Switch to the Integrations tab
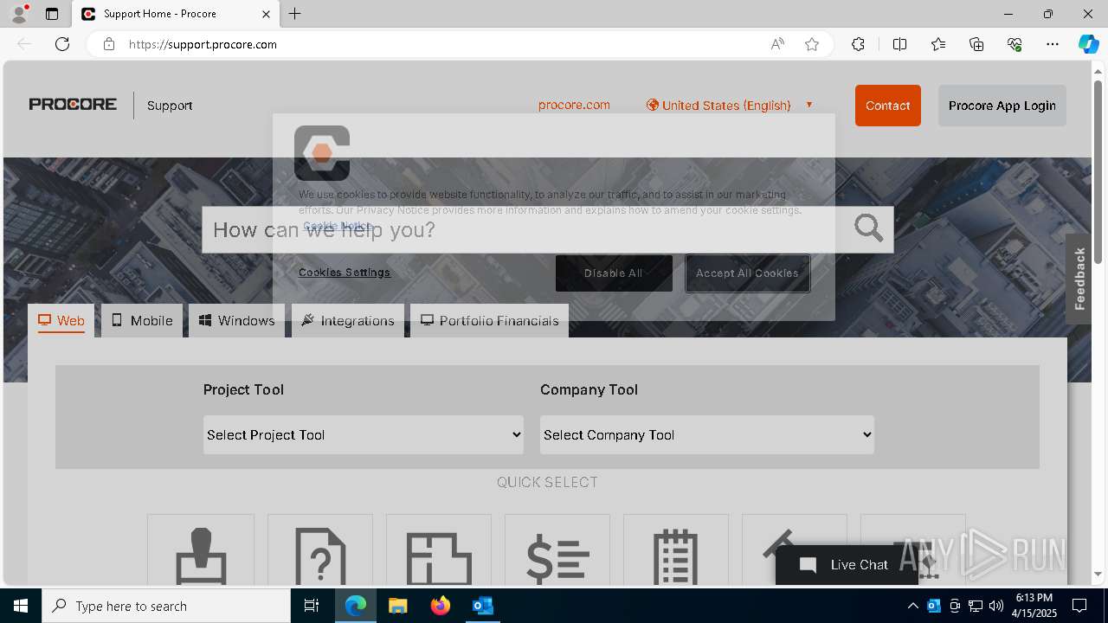This screenshot has width=1108, height=623. [x=348, y=320]
